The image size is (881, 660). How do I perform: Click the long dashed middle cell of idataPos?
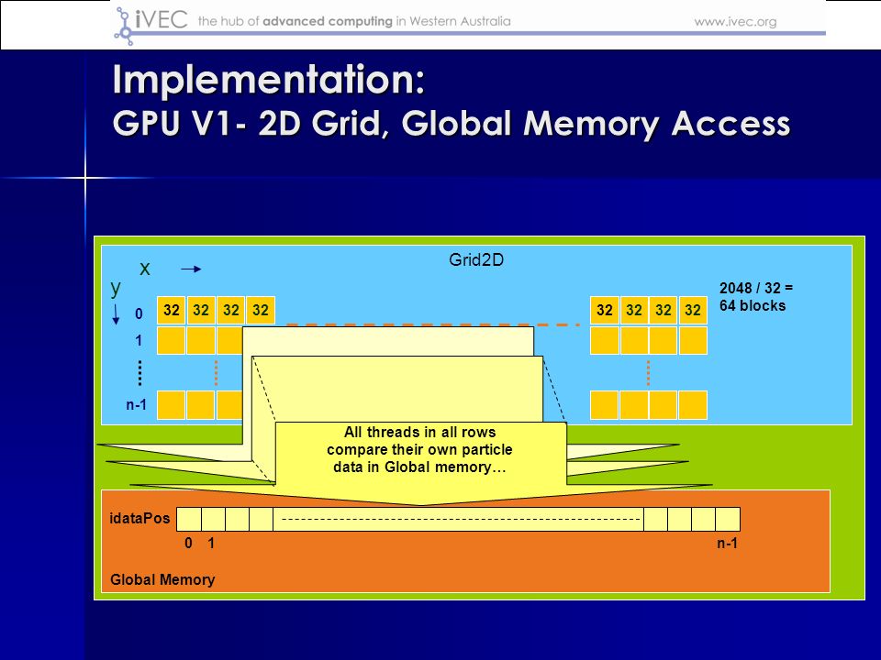point(459,519)
